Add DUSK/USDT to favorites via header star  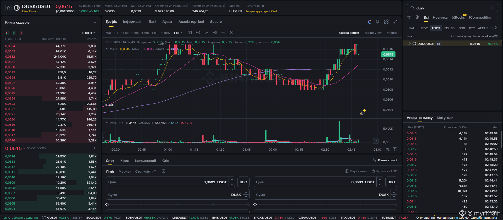[x=8, y=8]
